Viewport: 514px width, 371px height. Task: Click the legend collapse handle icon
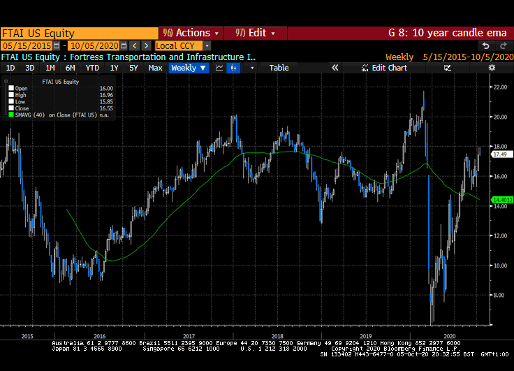pyautogui.click(x=6, y=81)
